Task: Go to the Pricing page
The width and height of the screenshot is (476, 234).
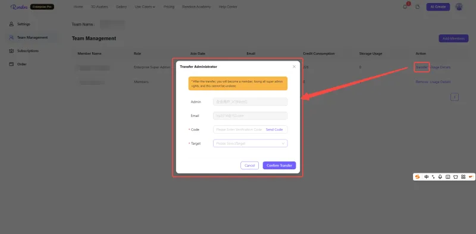Action: [x=169, y=7]
